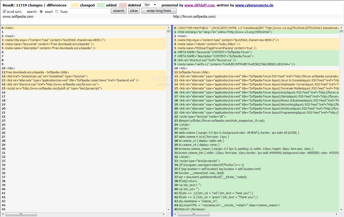Open the www.diffdaff.com link
The width and height of the screenshot is (344, 217).
pos(199,5)
